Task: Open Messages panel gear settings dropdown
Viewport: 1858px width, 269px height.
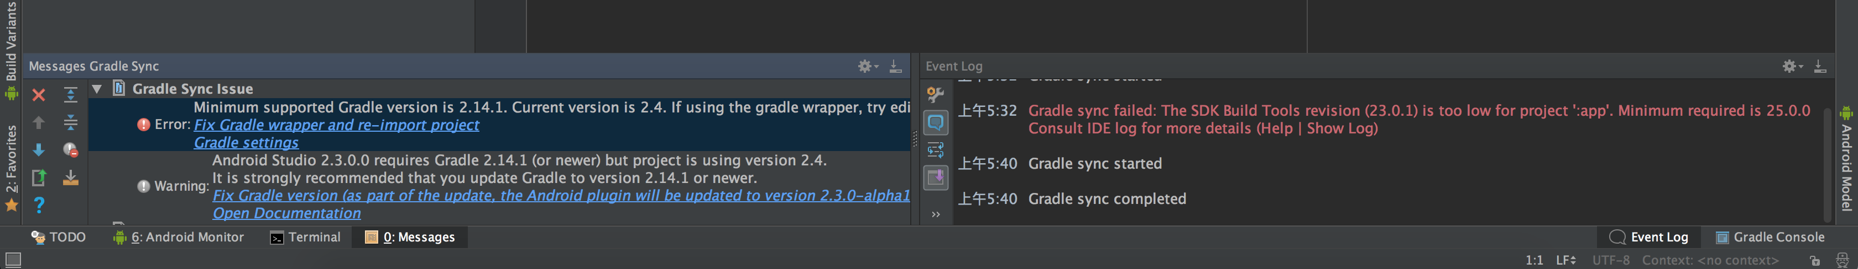Action: tap(868, 66)
